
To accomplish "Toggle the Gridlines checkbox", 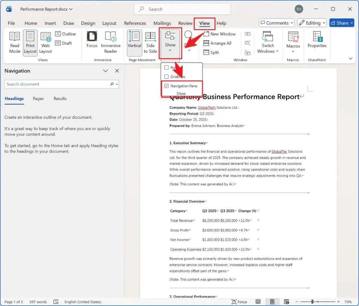I will coord(167,76).
